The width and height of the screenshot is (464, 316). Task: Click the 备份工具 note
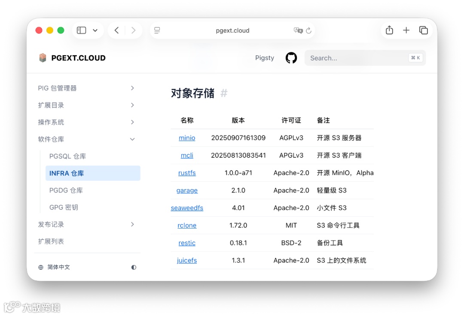point(330,243)
